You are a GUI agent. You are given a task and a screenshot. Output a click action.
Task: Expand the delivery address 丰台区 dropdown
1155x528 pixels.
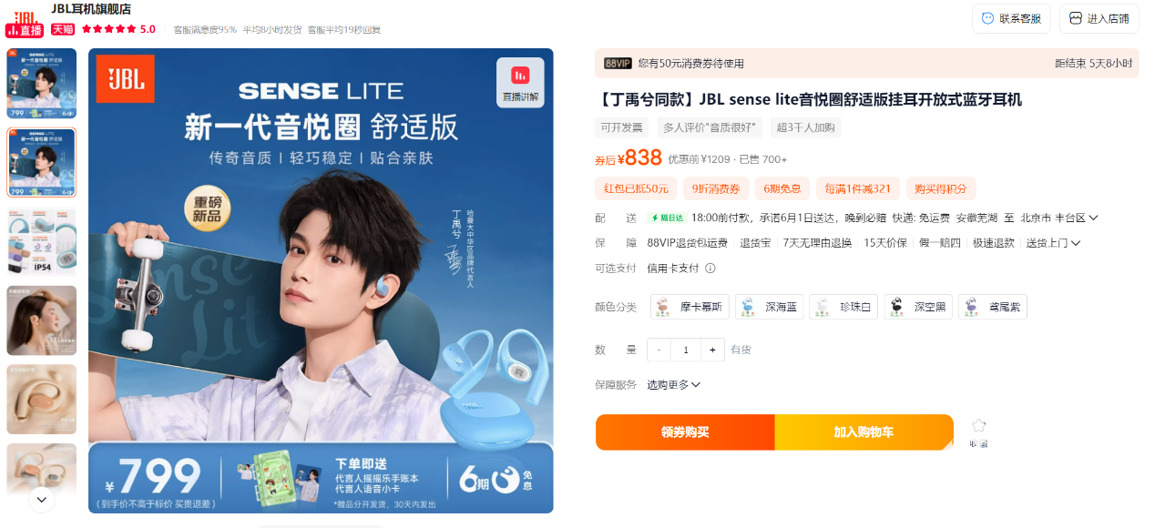[1093, 218]
